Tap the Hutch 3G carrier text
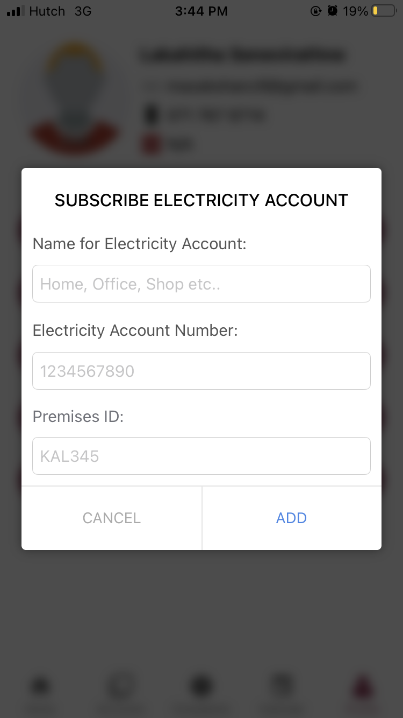Image resolution: width=403 pixels, height=718 pixels. (x=61, y=11)
